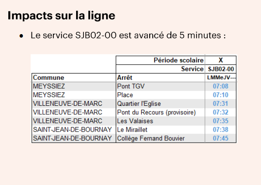
Task: Select the 'Arrêt' column header
Action: tap(160, 77)
